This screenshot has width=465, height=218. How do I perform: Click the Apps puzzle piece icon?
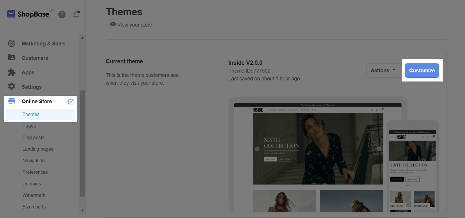coord(12,72)
